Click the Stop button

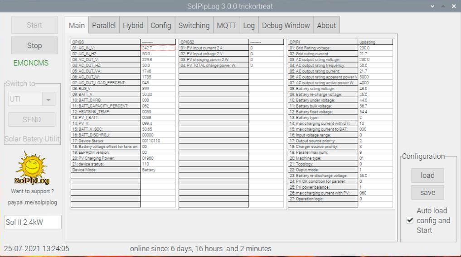coord(34,46)
